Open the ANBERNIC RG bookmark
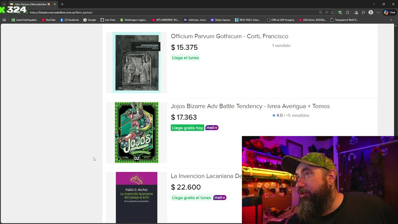Screen dimensions: 398x224 coord(165,20)
